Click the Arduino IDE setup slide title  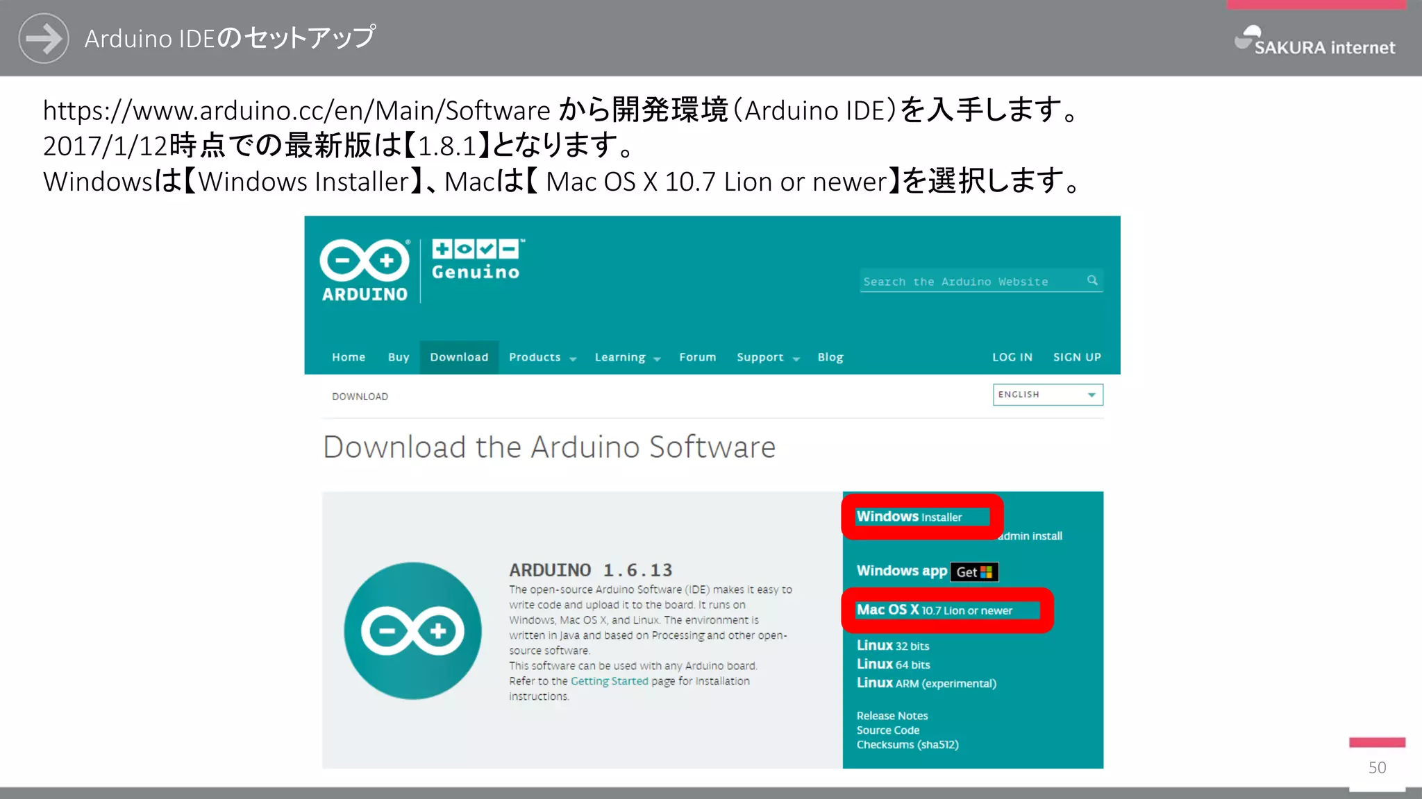[230, 38]
